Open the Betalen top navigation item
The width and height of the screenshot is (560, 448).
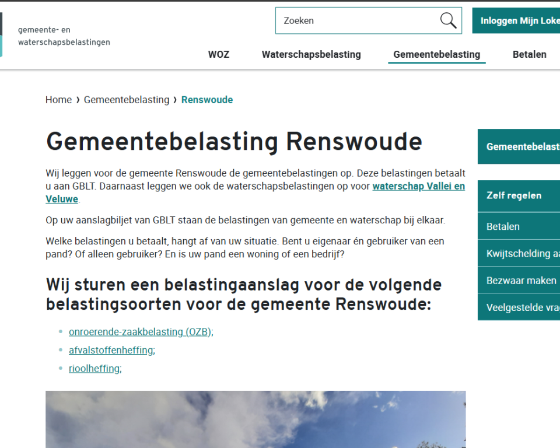tap(529, 54)
